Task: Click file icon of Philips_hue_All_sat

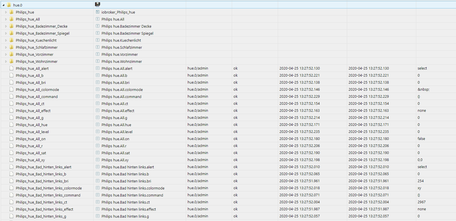Action: click(x=12, y=153)
